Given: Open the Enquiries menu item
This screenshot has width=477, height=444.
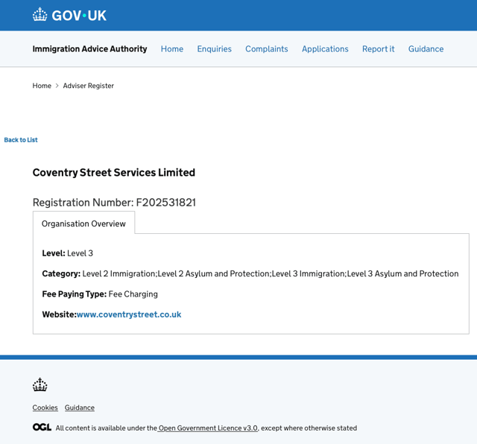Looking at the screenshot, I should click(x=215, y=49).
